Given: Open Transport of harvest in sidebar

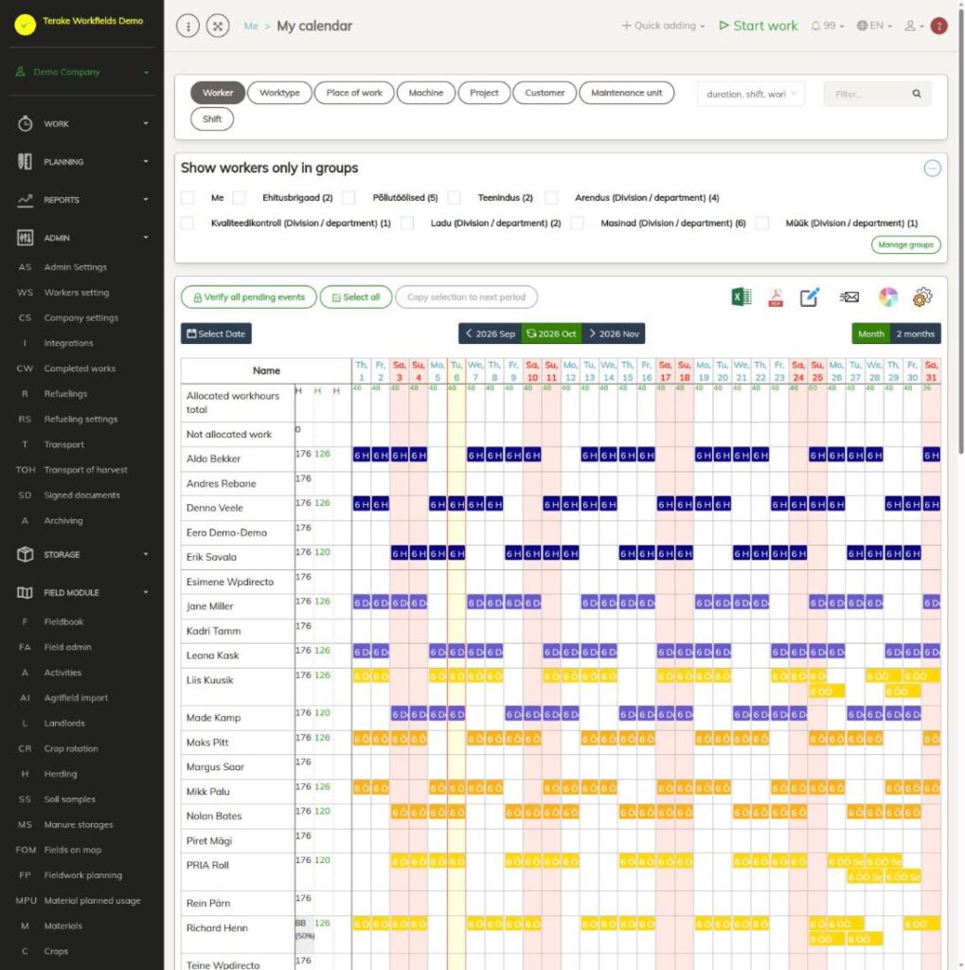Looking at the screenshot, I should pos(86,470).
